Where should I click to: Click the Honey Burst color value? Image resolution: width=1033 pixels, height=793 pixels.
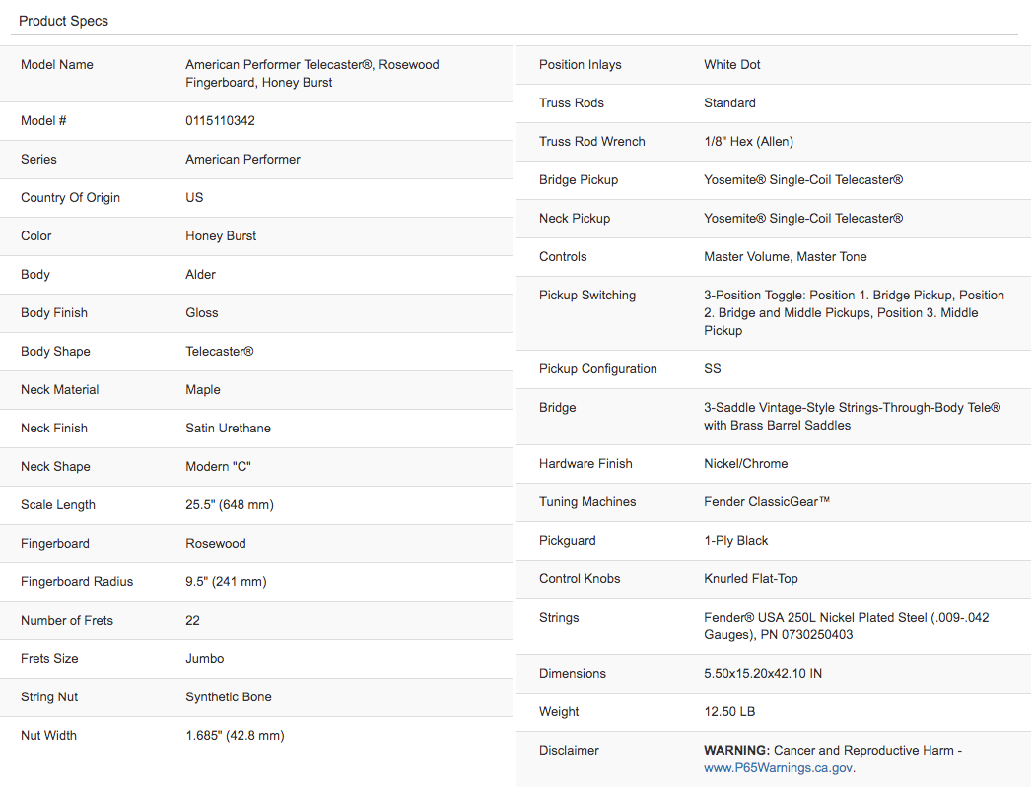click(x=221, y=235)
